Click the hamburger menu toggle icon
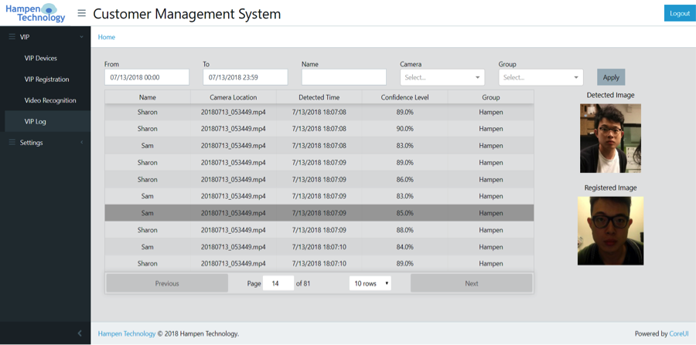The image size is (696, 345). tap(81, 13)
